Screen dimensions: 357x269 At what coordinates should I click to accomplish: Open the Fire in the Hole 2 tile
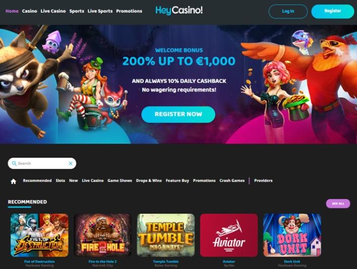click(103, 235)
